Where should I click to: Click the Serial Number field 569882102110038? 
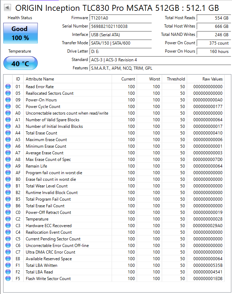pos(120,26)
